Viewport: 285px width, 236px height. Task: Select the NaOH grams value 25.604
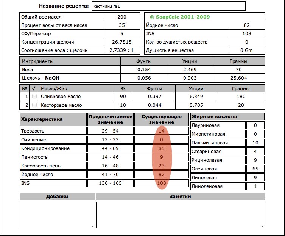[239, 78]
